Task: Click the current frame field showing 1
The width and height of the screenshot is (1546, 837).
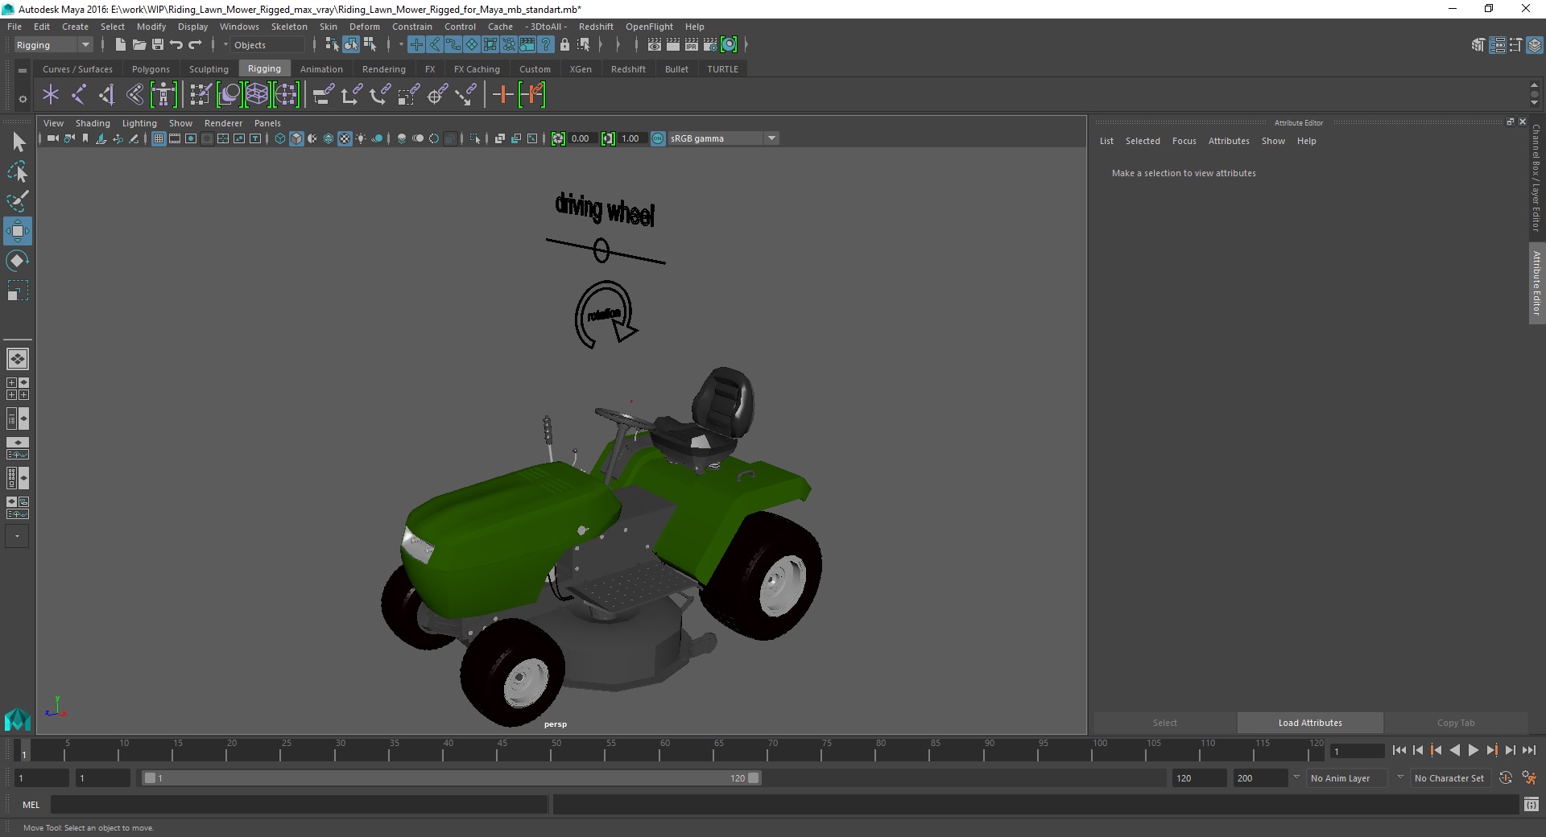Action: click(x=1358, y=752)
